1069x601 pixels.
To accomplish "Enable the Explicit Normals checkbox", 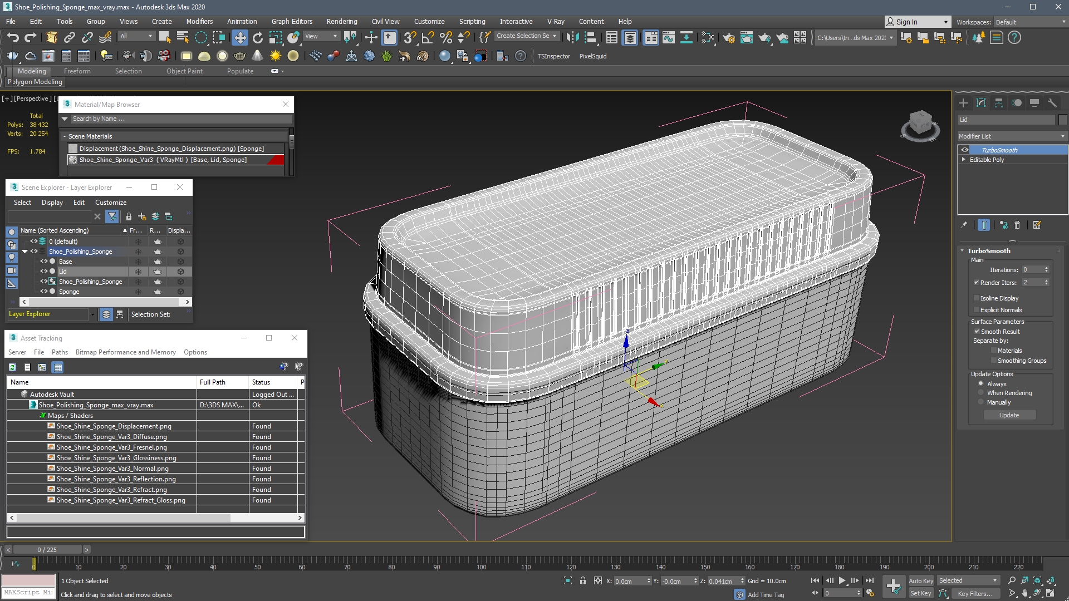I will (976, 309).
